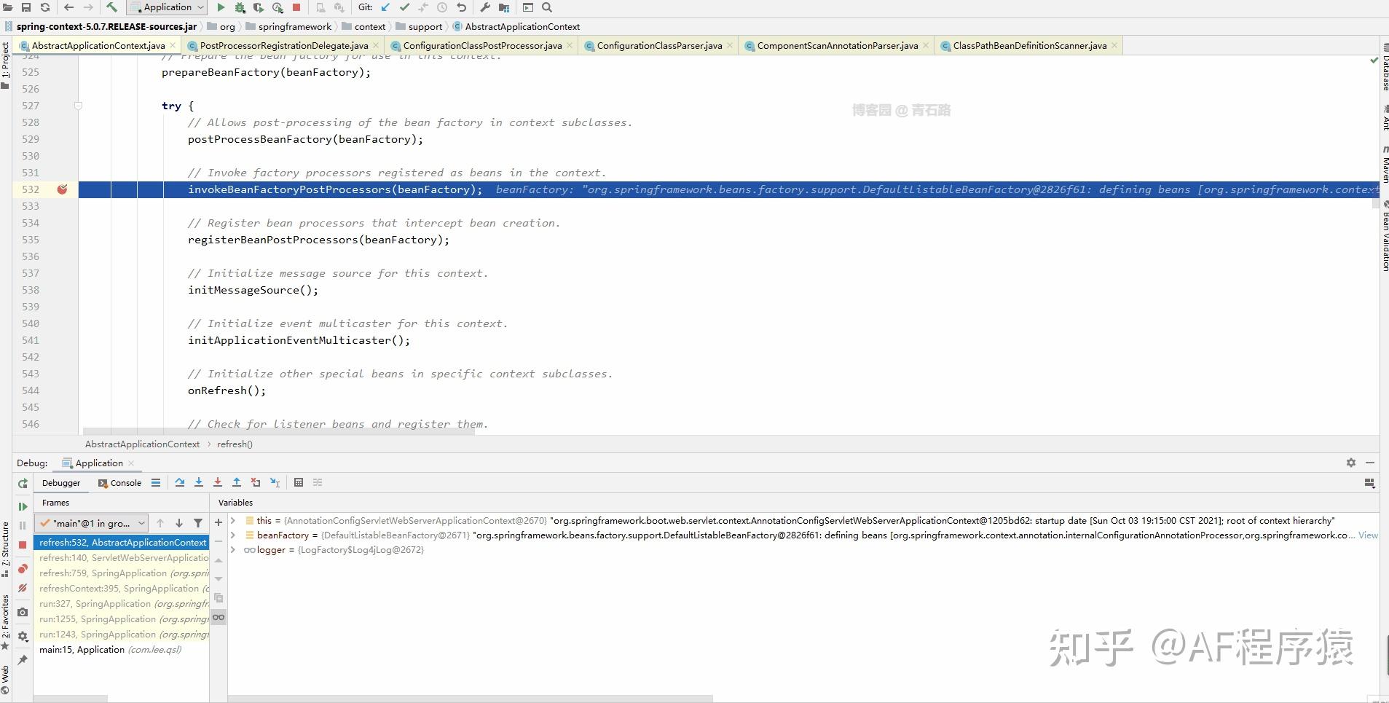Mute breakpoints in the debug sidebar
The width and height of the screenshot is (1389, 703).
point(23,589)
